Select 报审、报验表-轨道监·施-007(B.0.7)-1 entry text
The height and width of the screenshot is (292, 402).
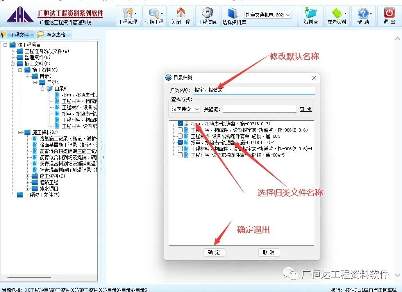233,142
